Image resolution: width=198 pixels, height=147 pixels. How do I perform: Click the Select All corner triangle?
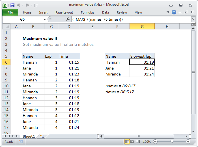tap(6, 27)
